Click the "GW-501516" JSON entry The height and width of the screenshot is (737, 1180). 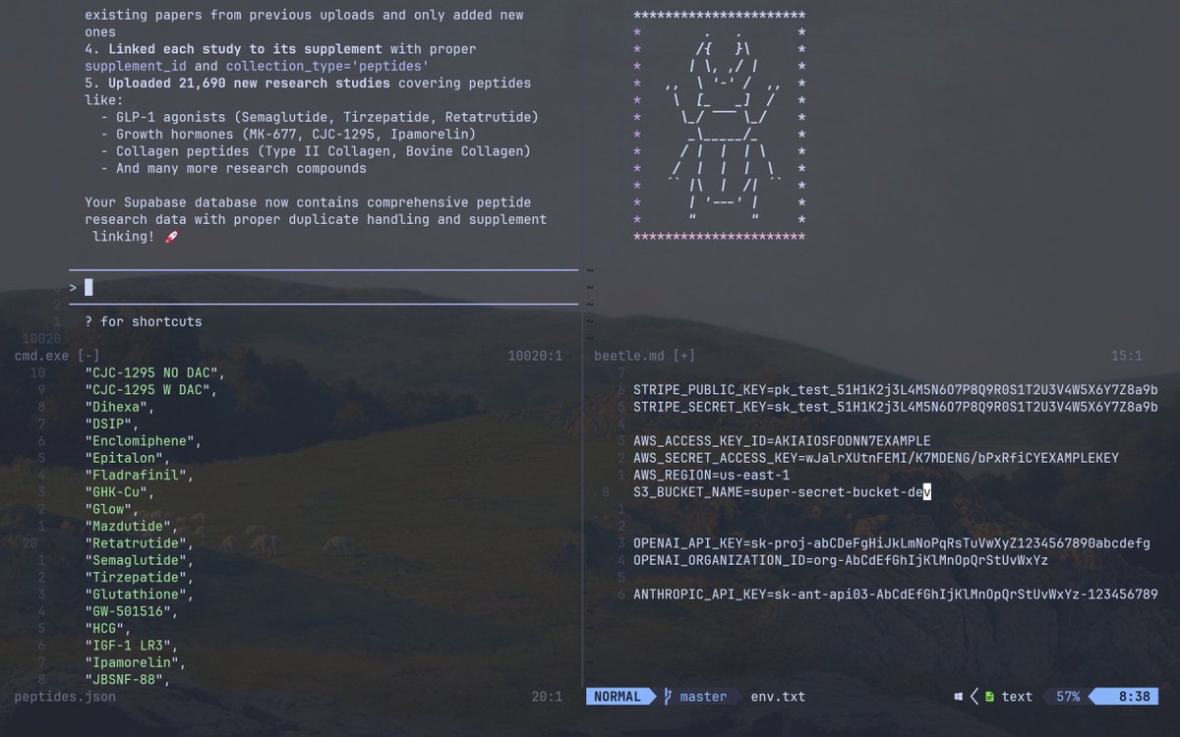click(x=132, y=611)
